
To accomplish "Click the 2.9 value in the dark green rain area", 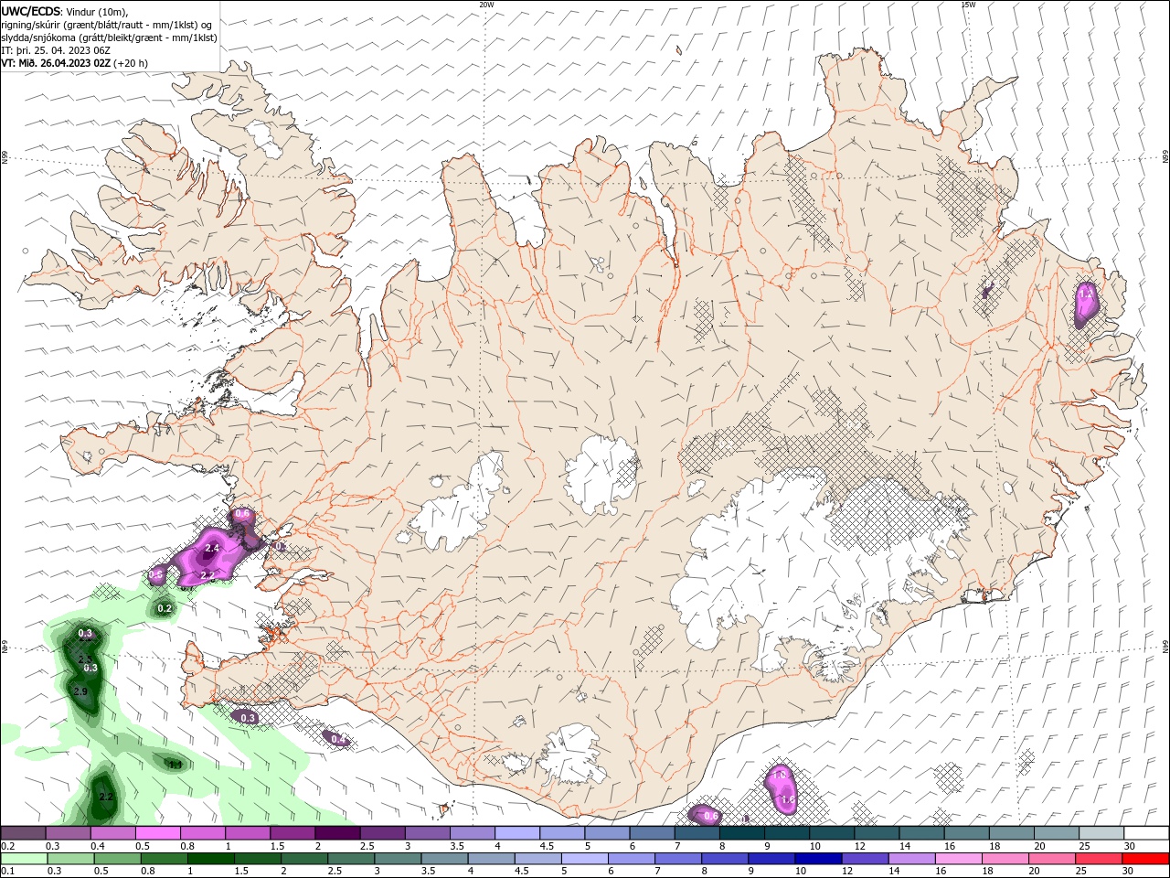I will [x=80, y=691].
